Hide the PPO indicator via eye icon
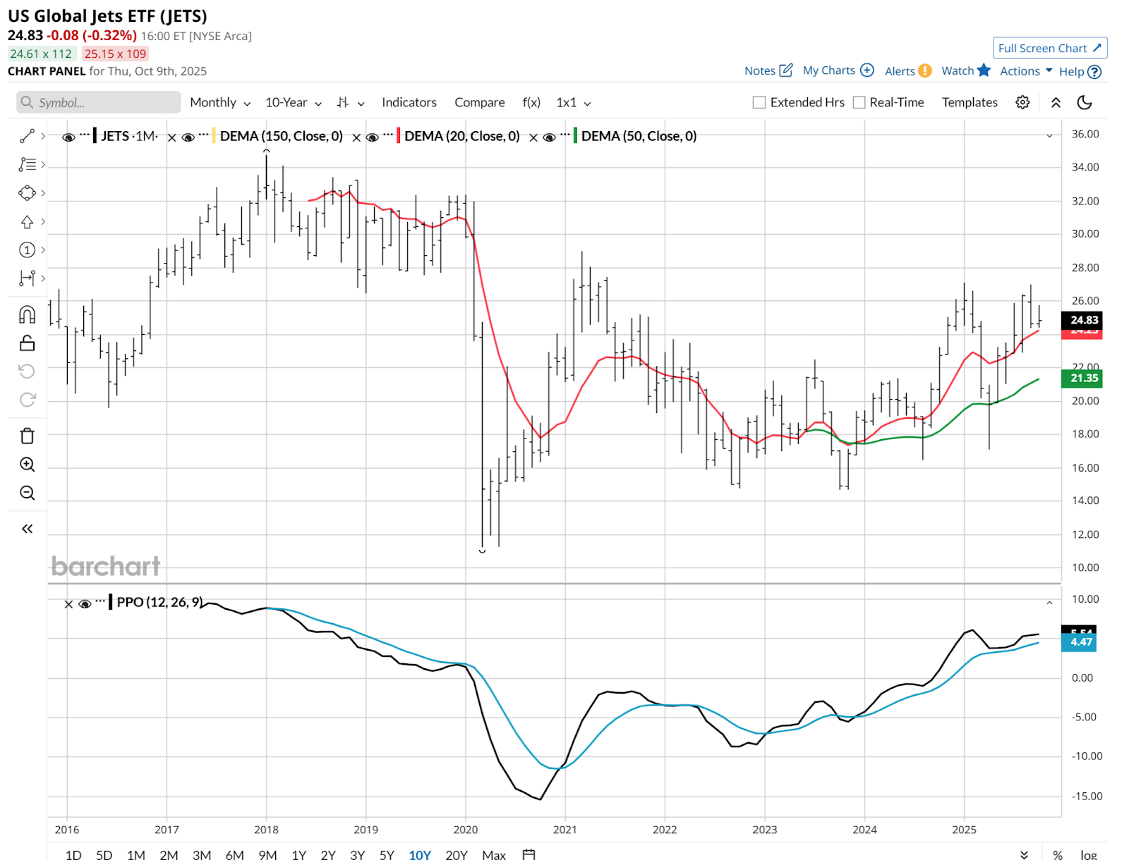The width and height of the screenshot is (1129, 860). click(x=85, y=604)
